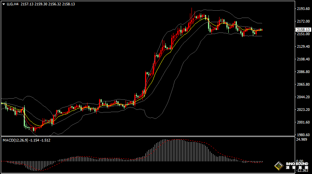Click the Sino Sound diamond logo icon
Viewport: 312px width, 174px height.
click(x=279, y=166)
